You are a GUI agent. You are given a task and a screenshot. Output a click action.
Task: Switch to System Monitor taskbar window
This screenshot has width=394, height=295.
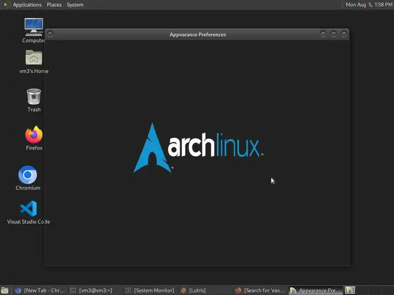point(150,290)
